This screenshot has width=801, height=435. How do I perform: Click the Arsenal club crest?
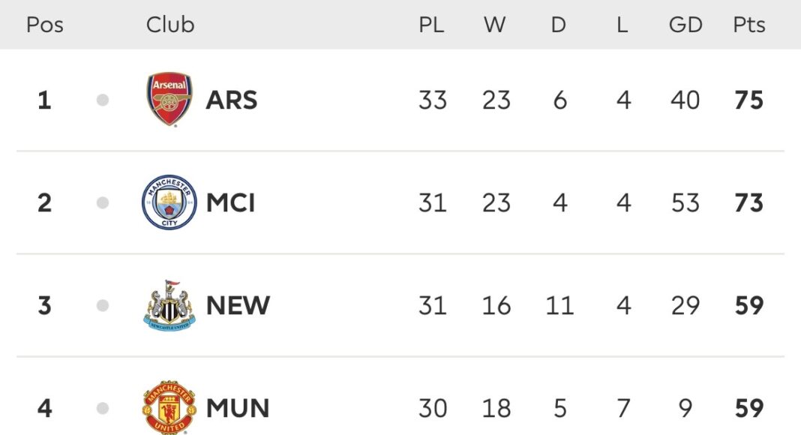(x=169, y=100)
